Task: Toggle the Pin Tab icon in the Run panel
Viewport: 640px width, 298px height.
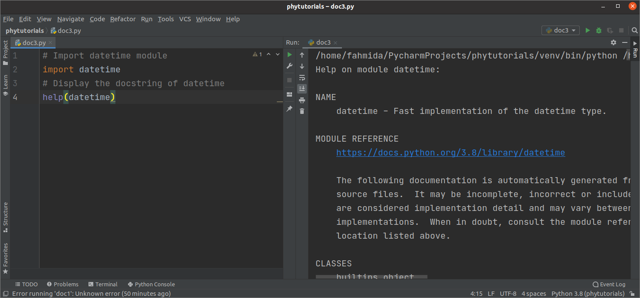Action: coord(289,109)
